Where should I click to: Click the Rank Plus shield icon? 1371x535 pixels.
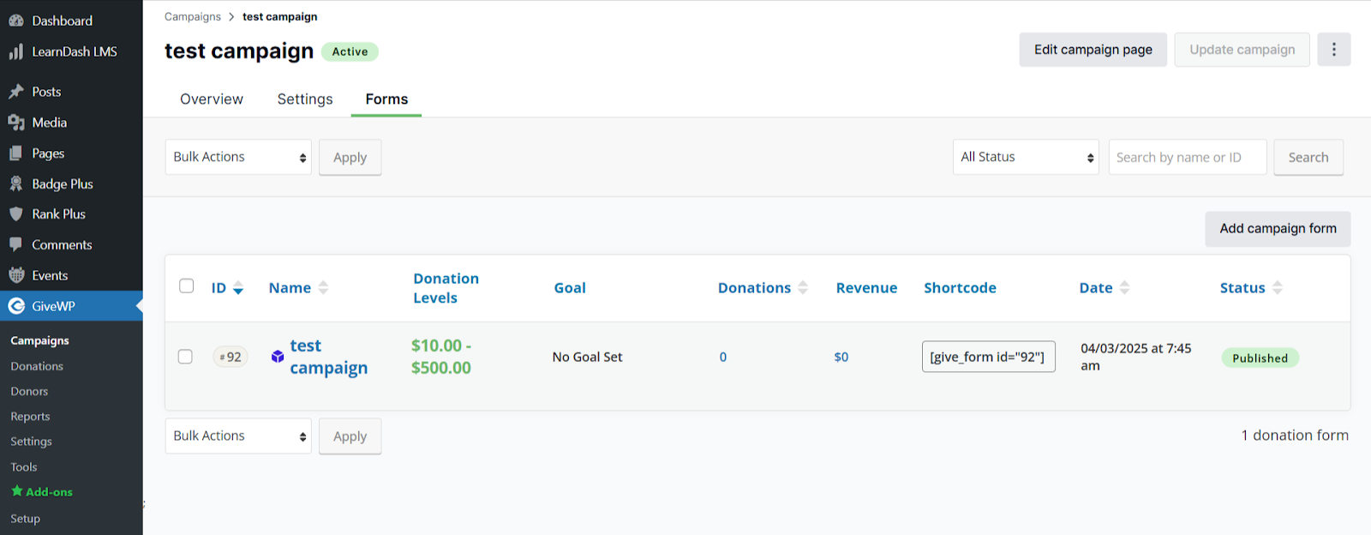pyautogui.click(x=16, y=214)
